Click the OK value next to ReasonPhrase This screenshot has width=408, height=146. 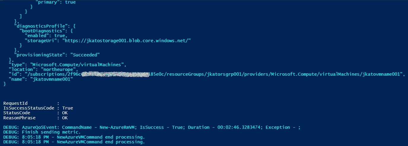(x=65, y=118)
